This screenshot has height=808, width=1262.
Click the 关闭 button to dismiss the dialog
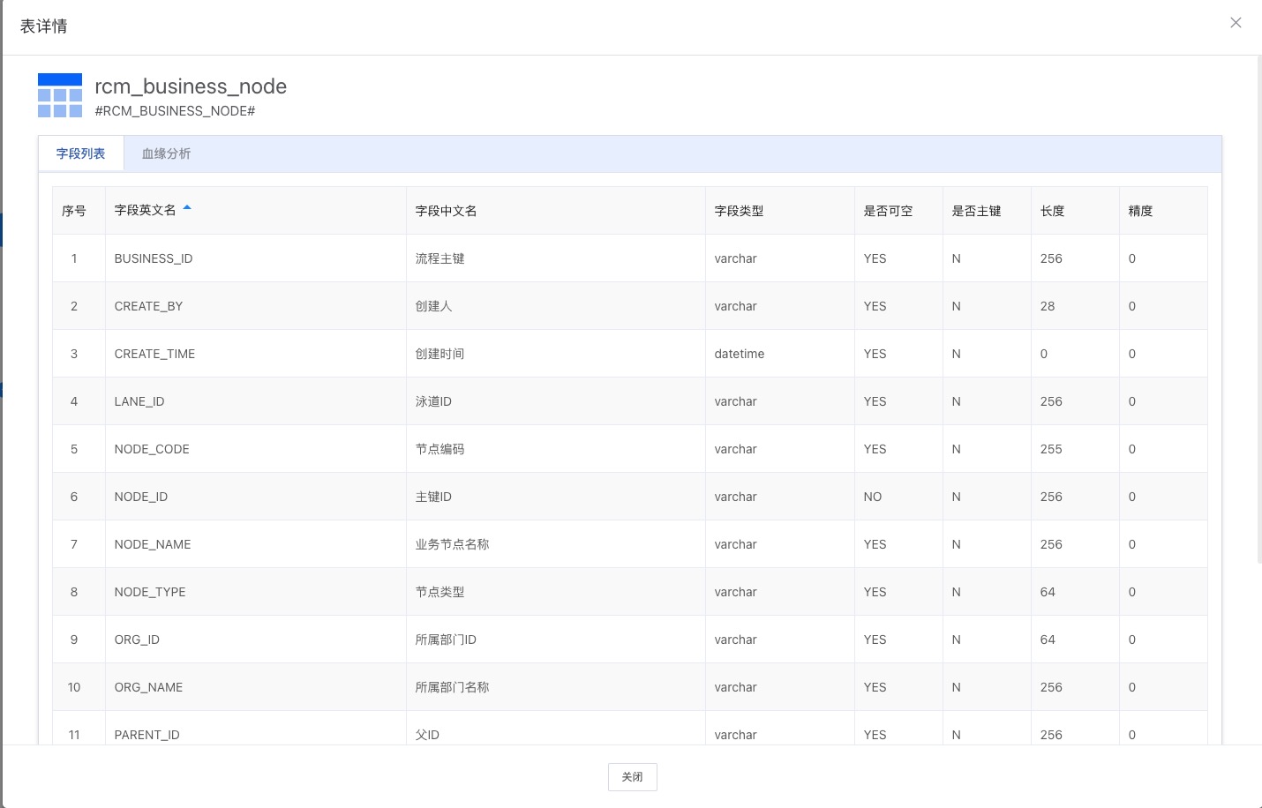coord(632,776)
